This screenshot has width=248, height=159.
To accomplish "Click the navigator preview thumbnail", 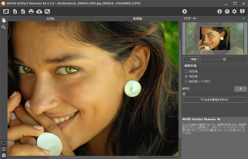I will pyautogui.click(x=215, y=39).
